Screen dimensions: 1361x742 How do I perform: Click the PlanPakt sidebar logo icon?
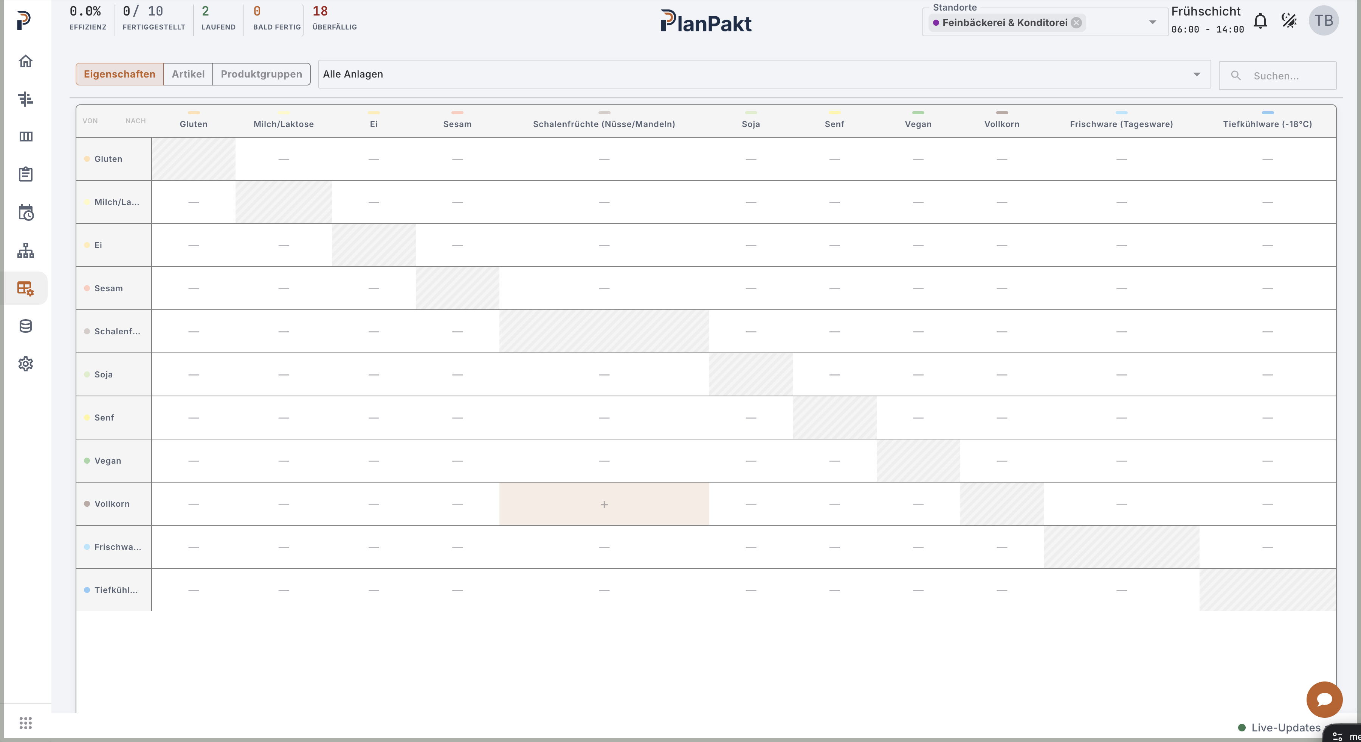tap(23, 20)
